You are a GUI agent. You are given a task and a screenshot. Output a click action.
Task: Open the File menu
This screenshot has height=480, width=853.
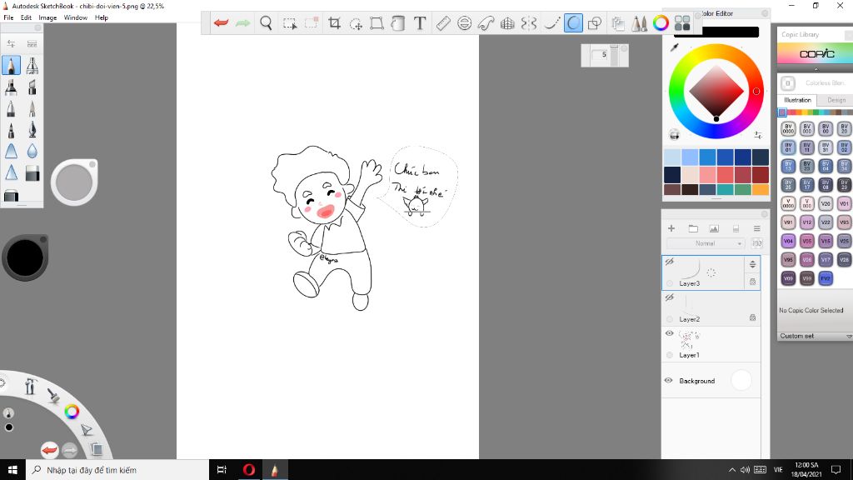pos(8,17)
